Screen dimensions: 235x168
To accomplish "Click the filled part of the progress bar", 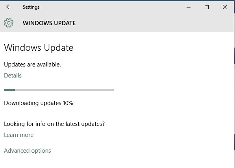I will pos(9,90).
